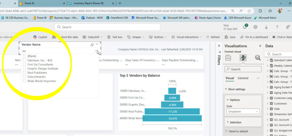Viewport: 292px width, 136px height.
Task: Expand the Date table
Action: [x=267, y=109]
